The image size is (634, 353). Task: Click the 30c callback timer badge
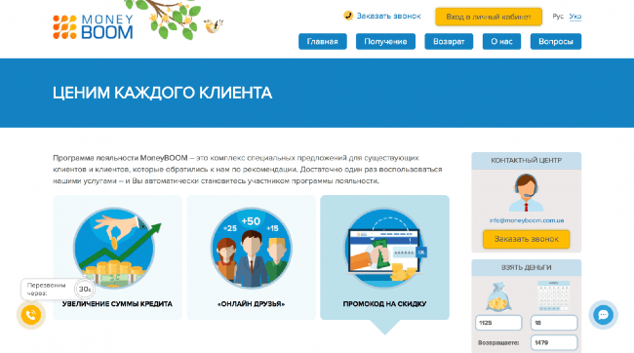(x=85, y=289)
